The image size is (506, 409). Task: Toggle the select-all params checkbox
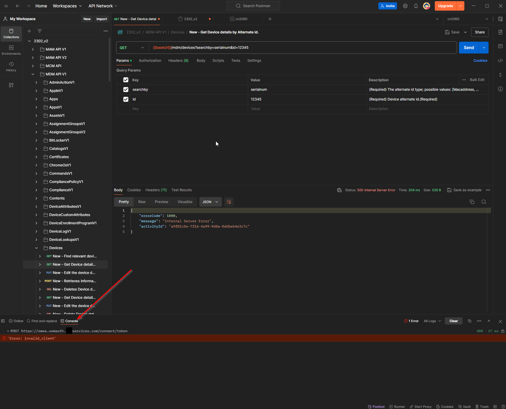point(126,79)
